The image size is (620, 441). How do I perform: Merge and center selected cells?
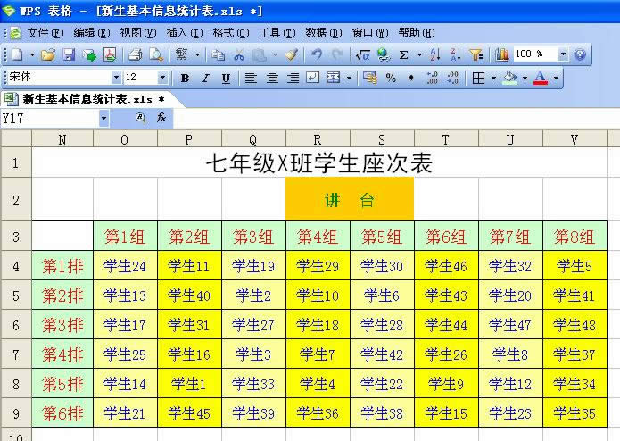(334, 78)
